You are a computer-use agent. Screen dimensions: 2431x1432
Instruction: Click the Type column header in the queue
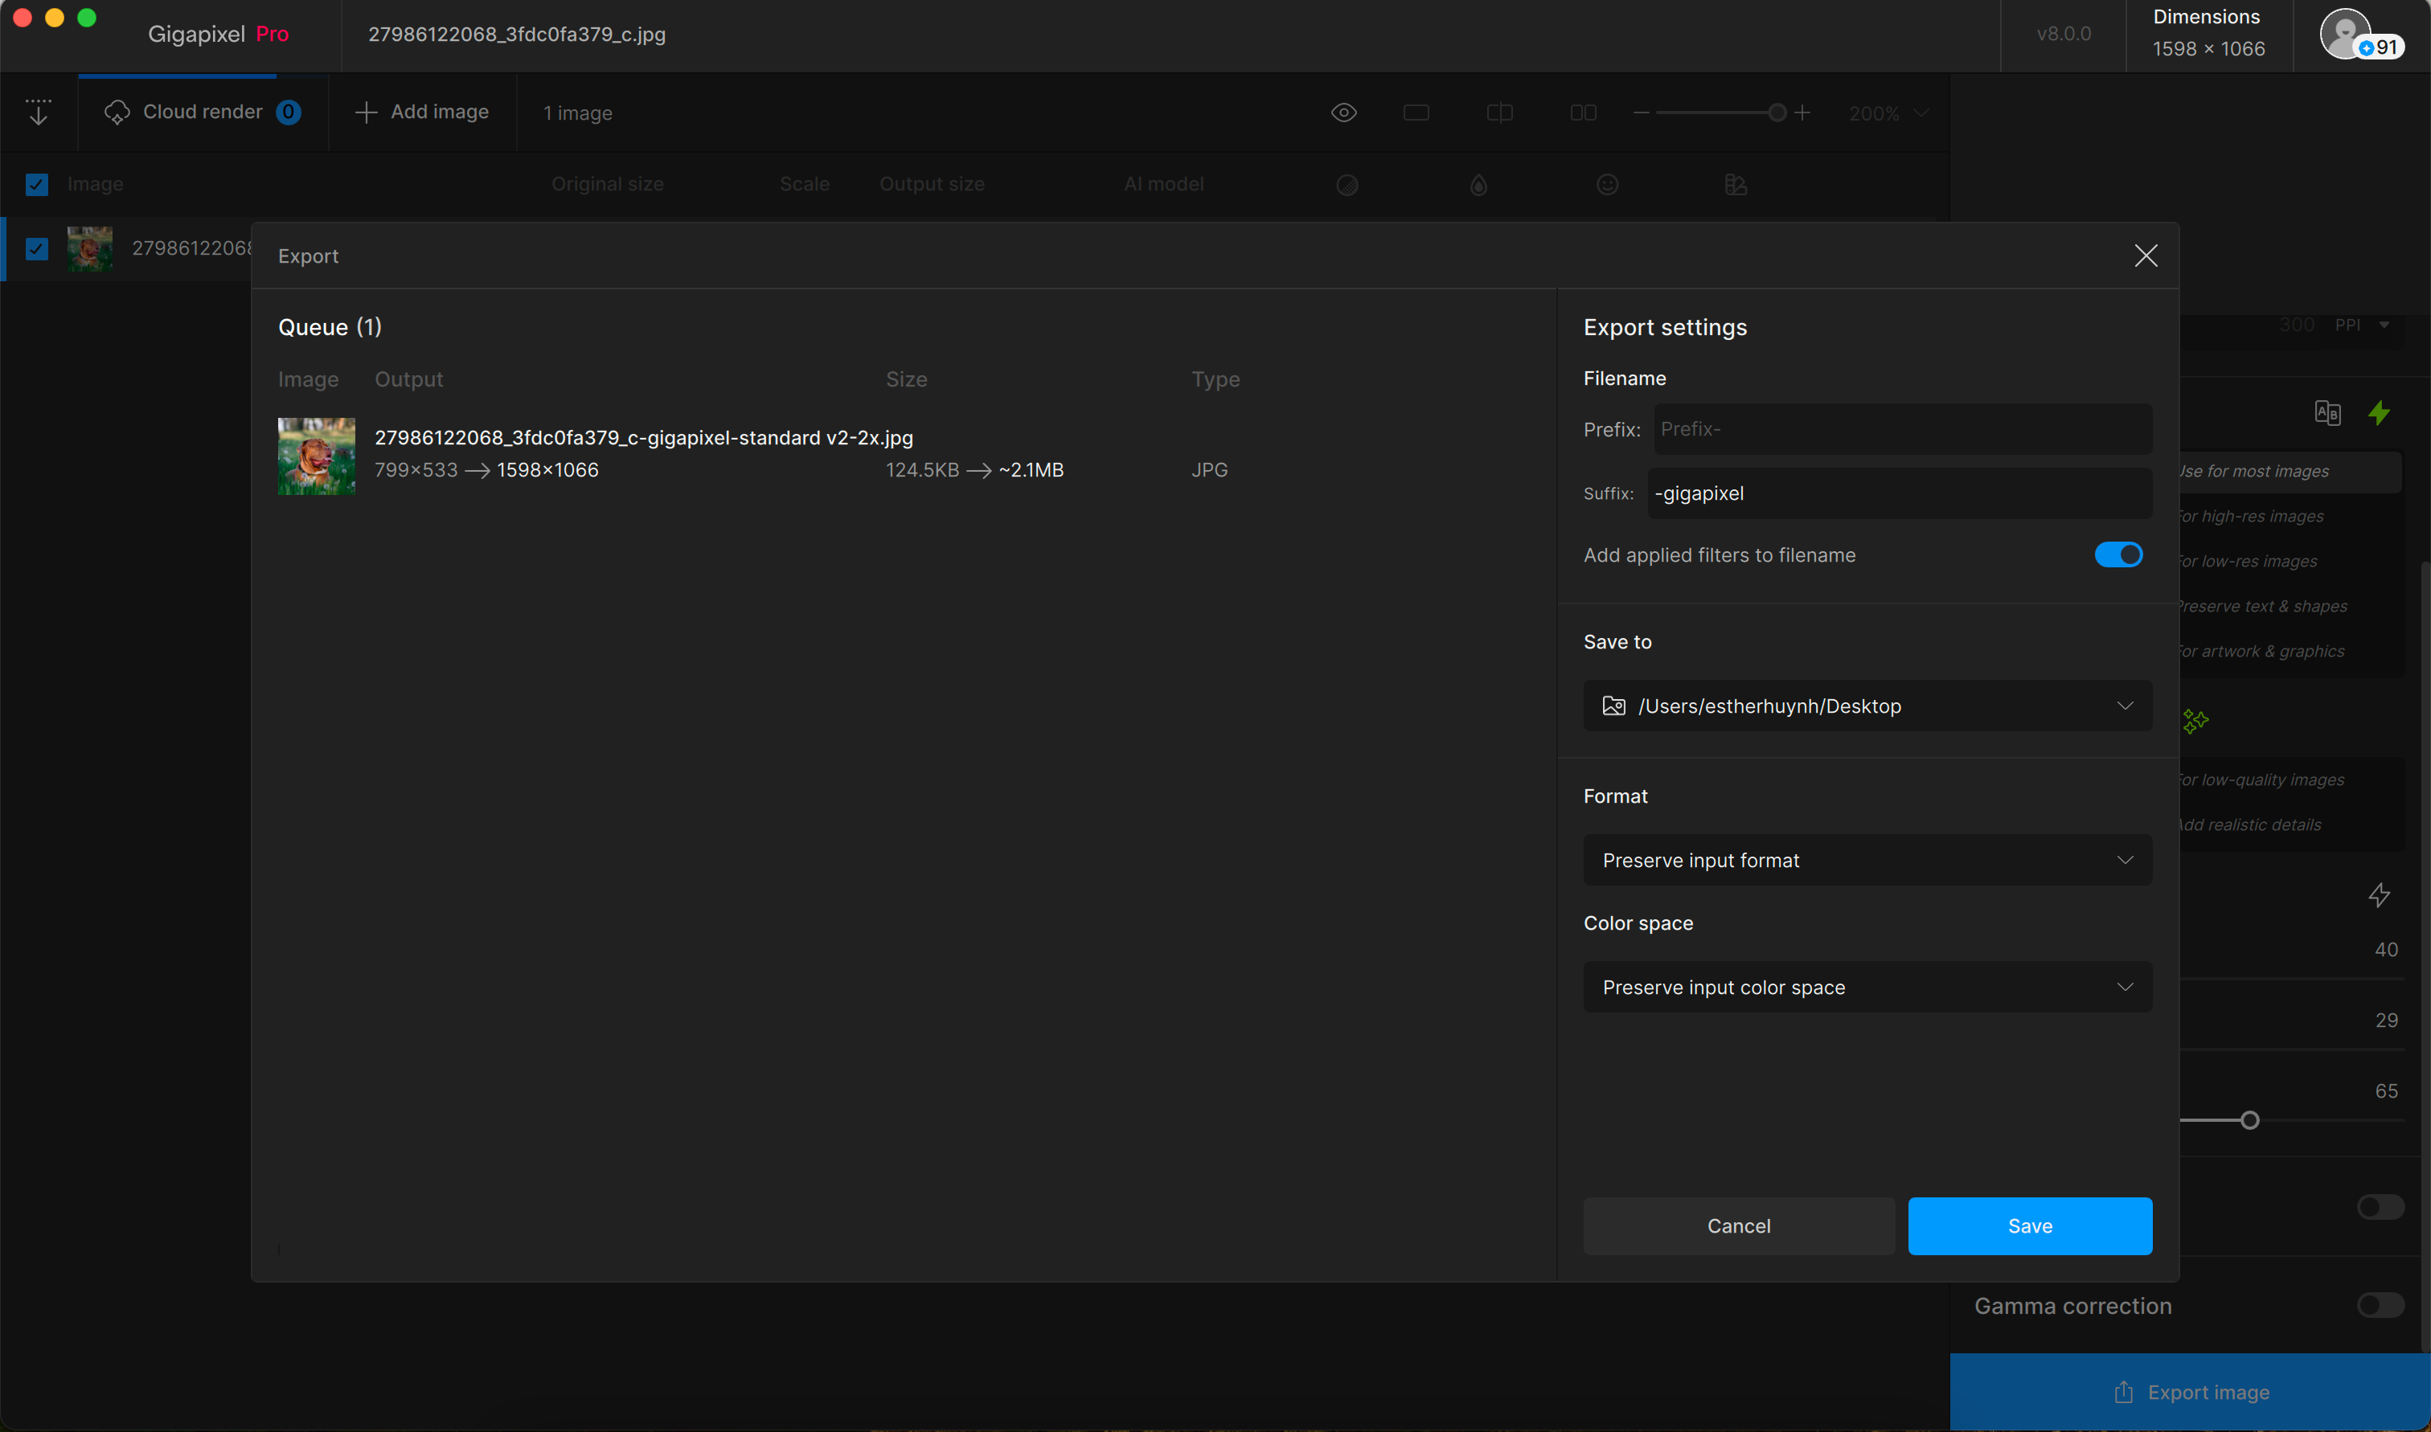pyautogui.click(x=1215, y=379)
